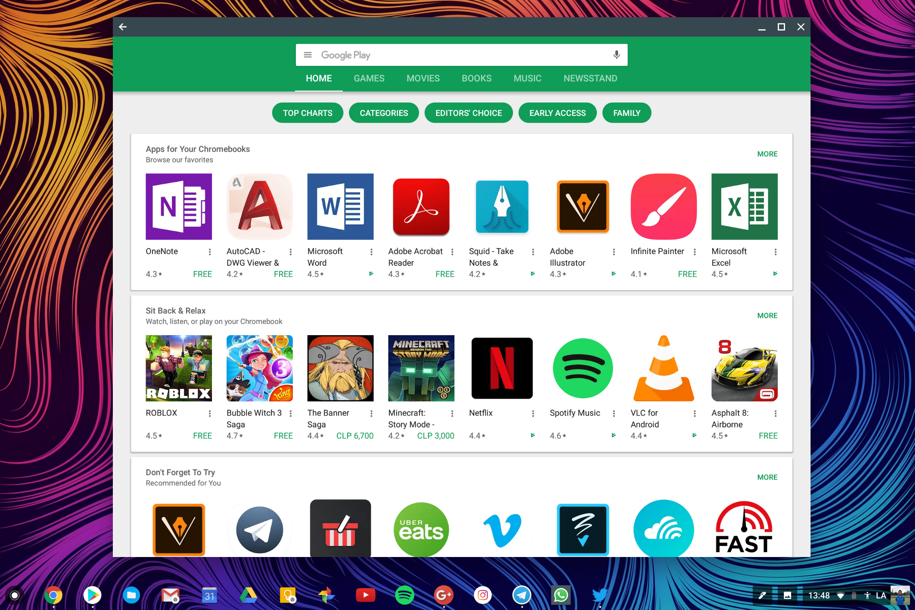The width and height of the screenshot is (915, 610).
Task: Click CLP 3,000 price for Minecraft
Action: pyautogui.click(x=435, y=436)
